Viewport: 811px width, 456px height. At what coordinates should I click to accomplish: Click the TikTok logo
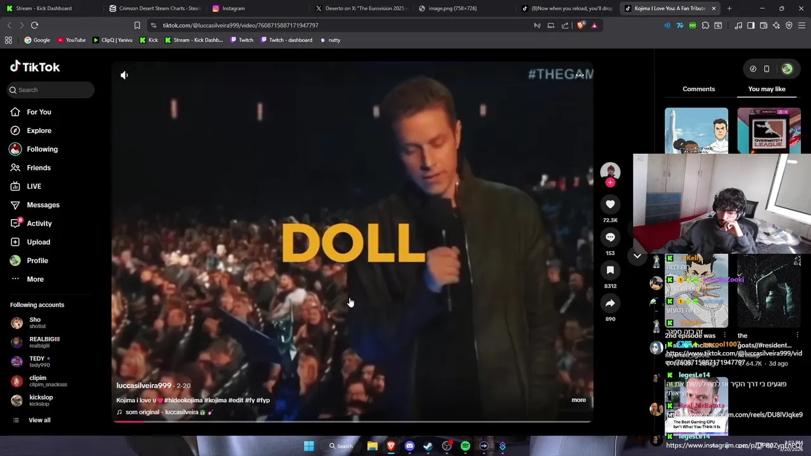point(35,66)
